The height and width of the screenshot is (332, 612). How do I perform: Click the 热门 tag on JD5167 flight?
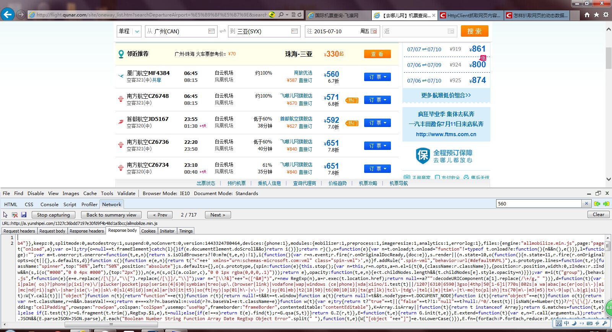tap(352, 123)
